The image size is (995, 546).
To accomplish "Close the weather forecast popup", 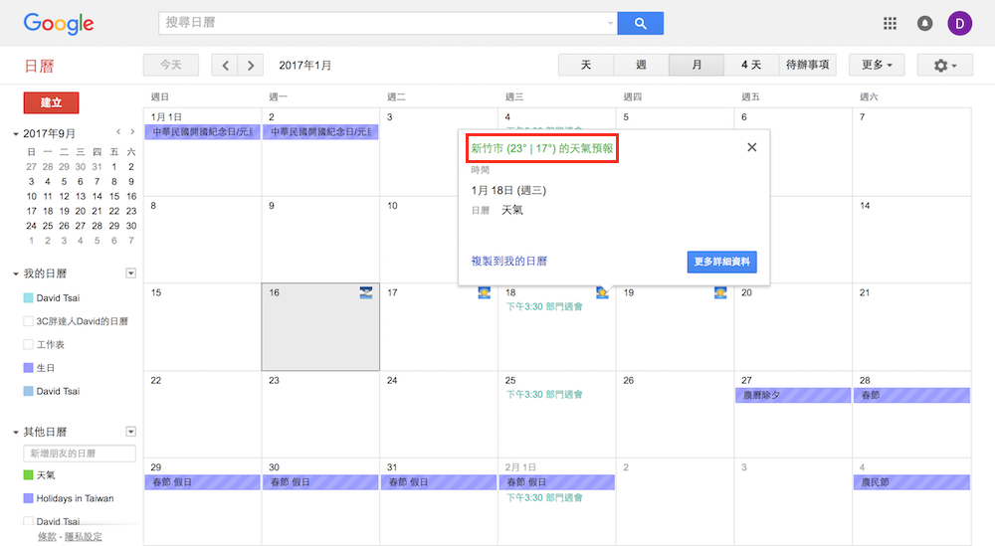I will click(x=752, y=147).
